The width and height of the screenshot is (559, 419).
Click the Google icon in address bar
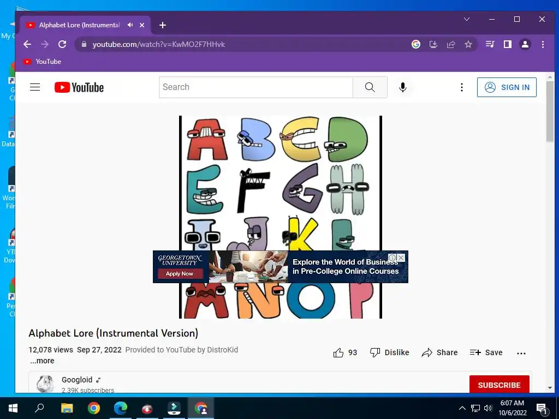(415, 44)
